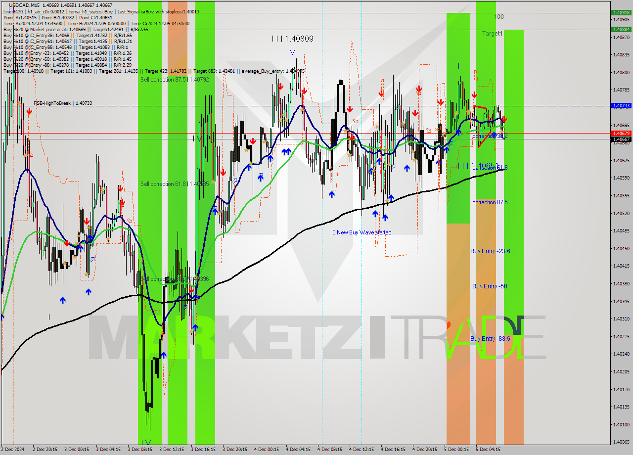633x455 pixels.
Task: Click the green 1.40884 price tag
Action: (x=621, y=29)
